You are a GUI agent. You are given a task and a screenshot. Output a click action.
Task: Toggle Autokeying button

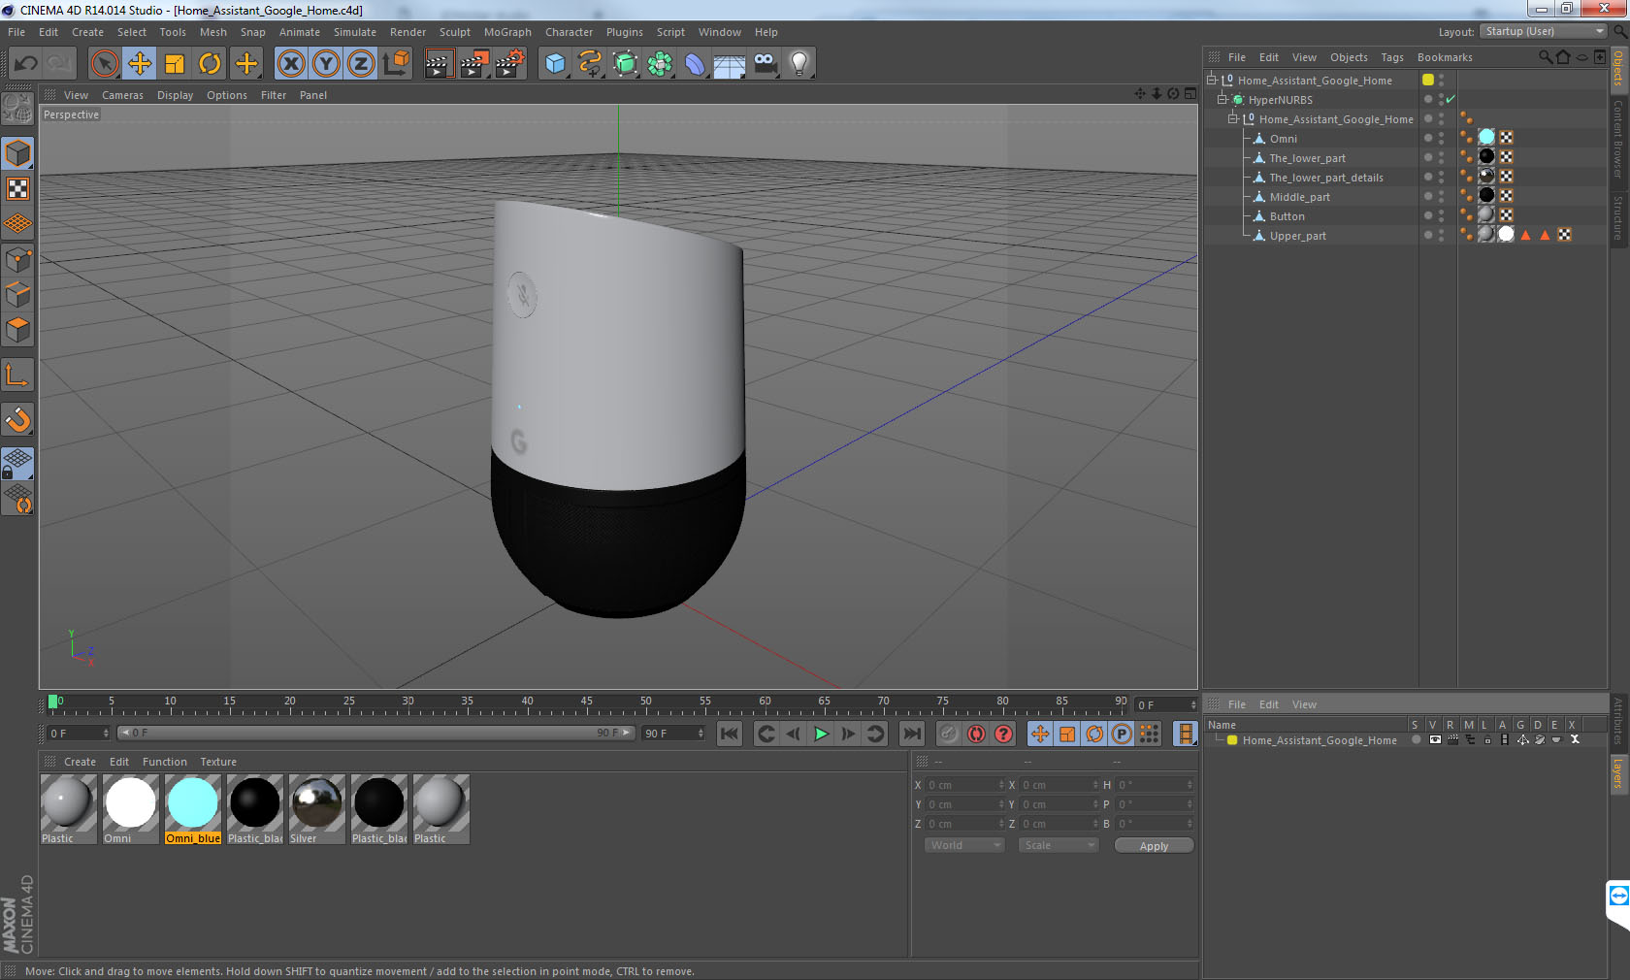coord(976,734)
